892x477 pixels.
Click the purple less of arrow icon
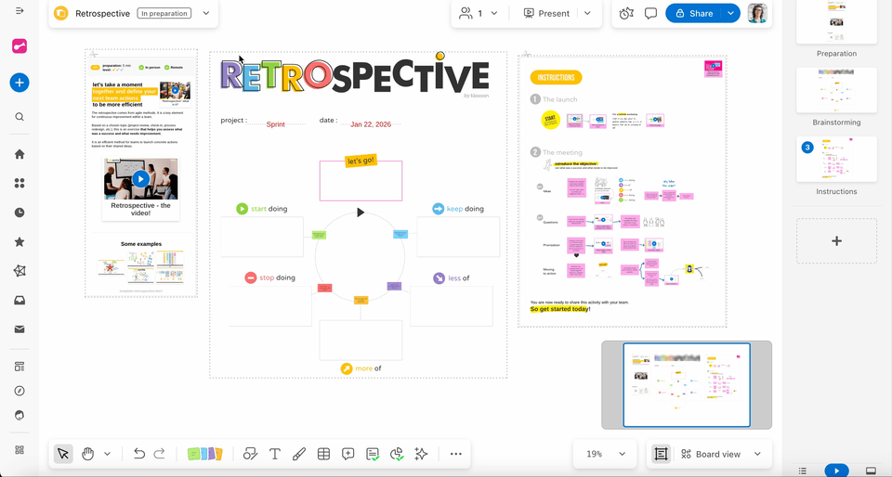439,278
